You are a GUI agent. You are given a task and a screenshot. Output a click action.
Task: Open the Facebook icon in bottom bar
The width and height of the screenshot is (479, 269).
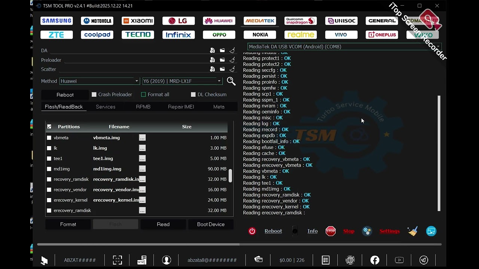(x=375, y=260)
